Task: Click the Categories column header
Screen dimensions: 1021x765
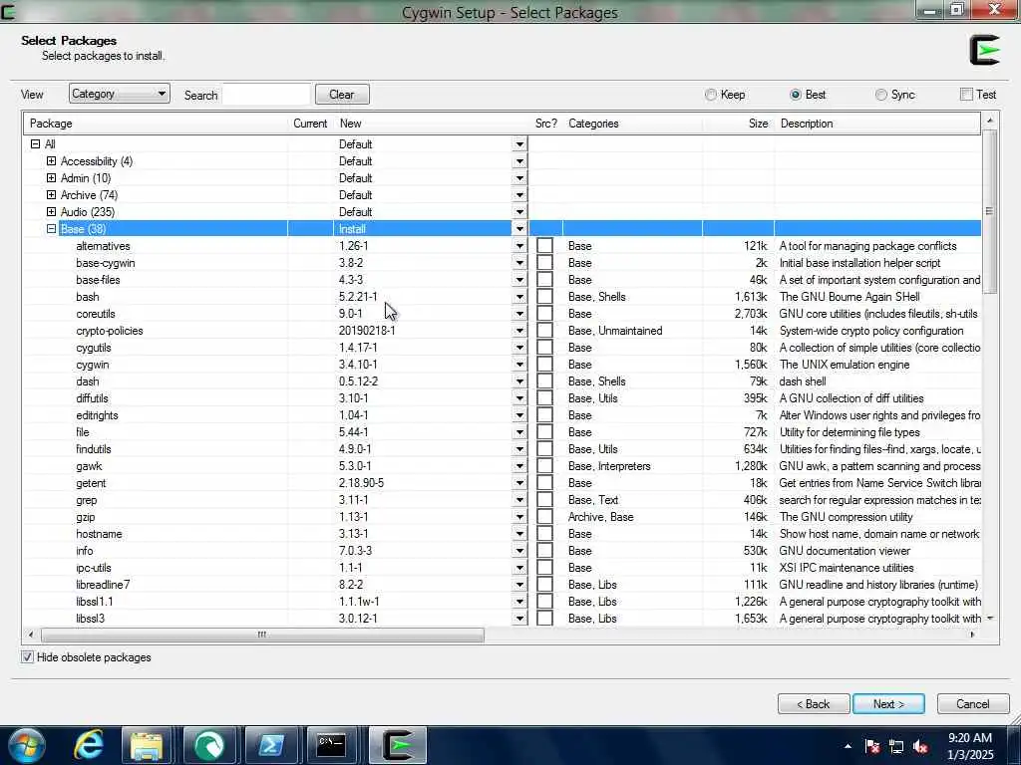Action: [632, 124]
